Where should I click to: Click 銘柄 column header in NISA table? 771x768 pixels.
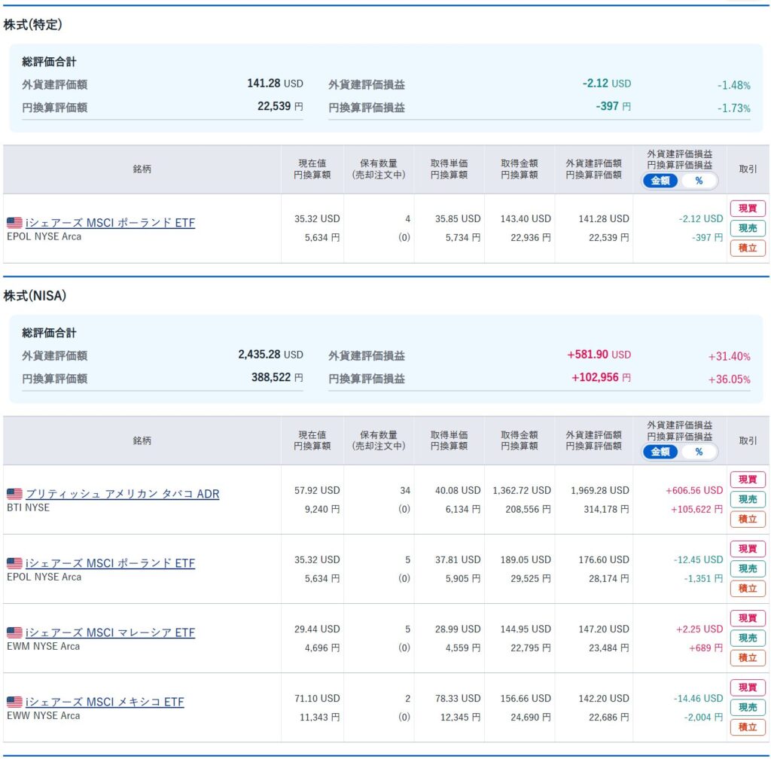(142, 440)
